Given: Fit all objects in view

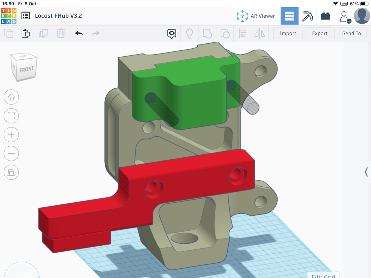Looking at the screenshot, I should [11, 116].
